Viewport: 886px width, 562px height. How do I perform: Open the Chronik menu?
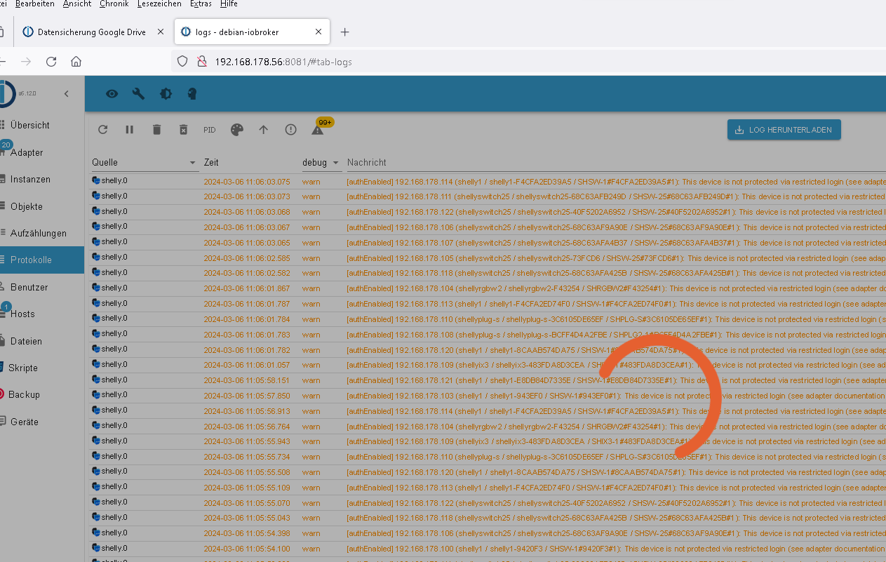tap(114, 4)
